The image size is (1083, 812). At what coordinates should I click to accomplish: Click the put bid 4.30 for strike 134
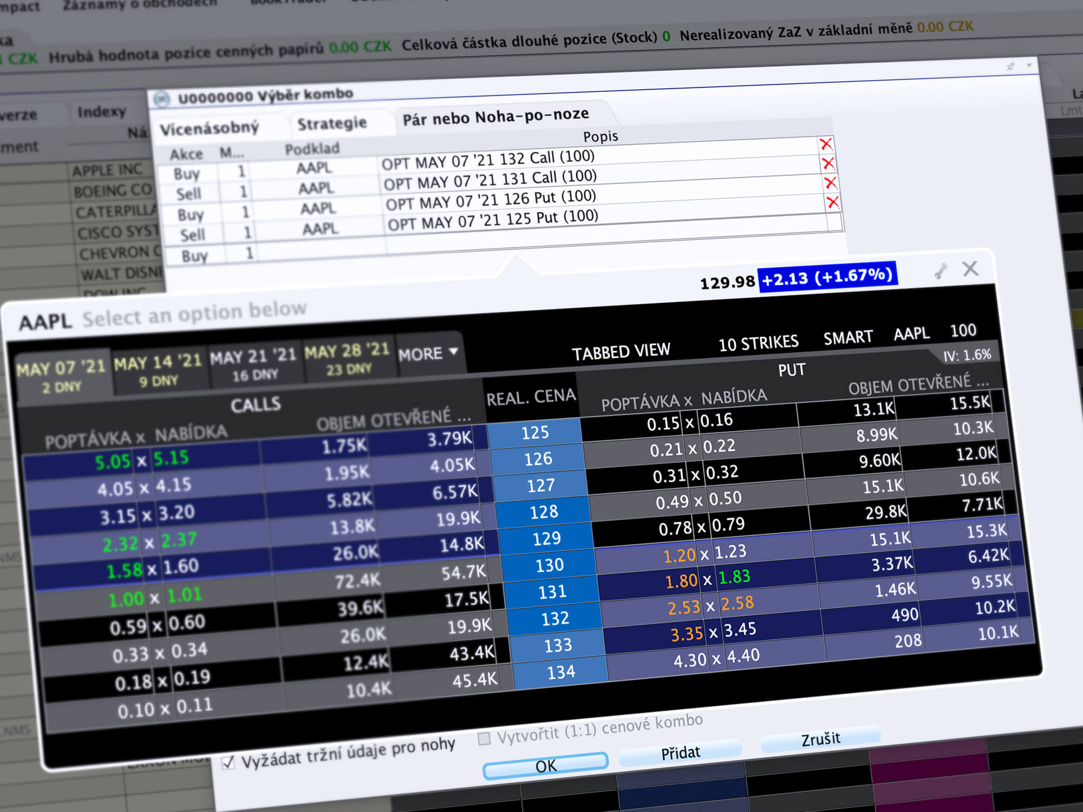pos(690,660)
